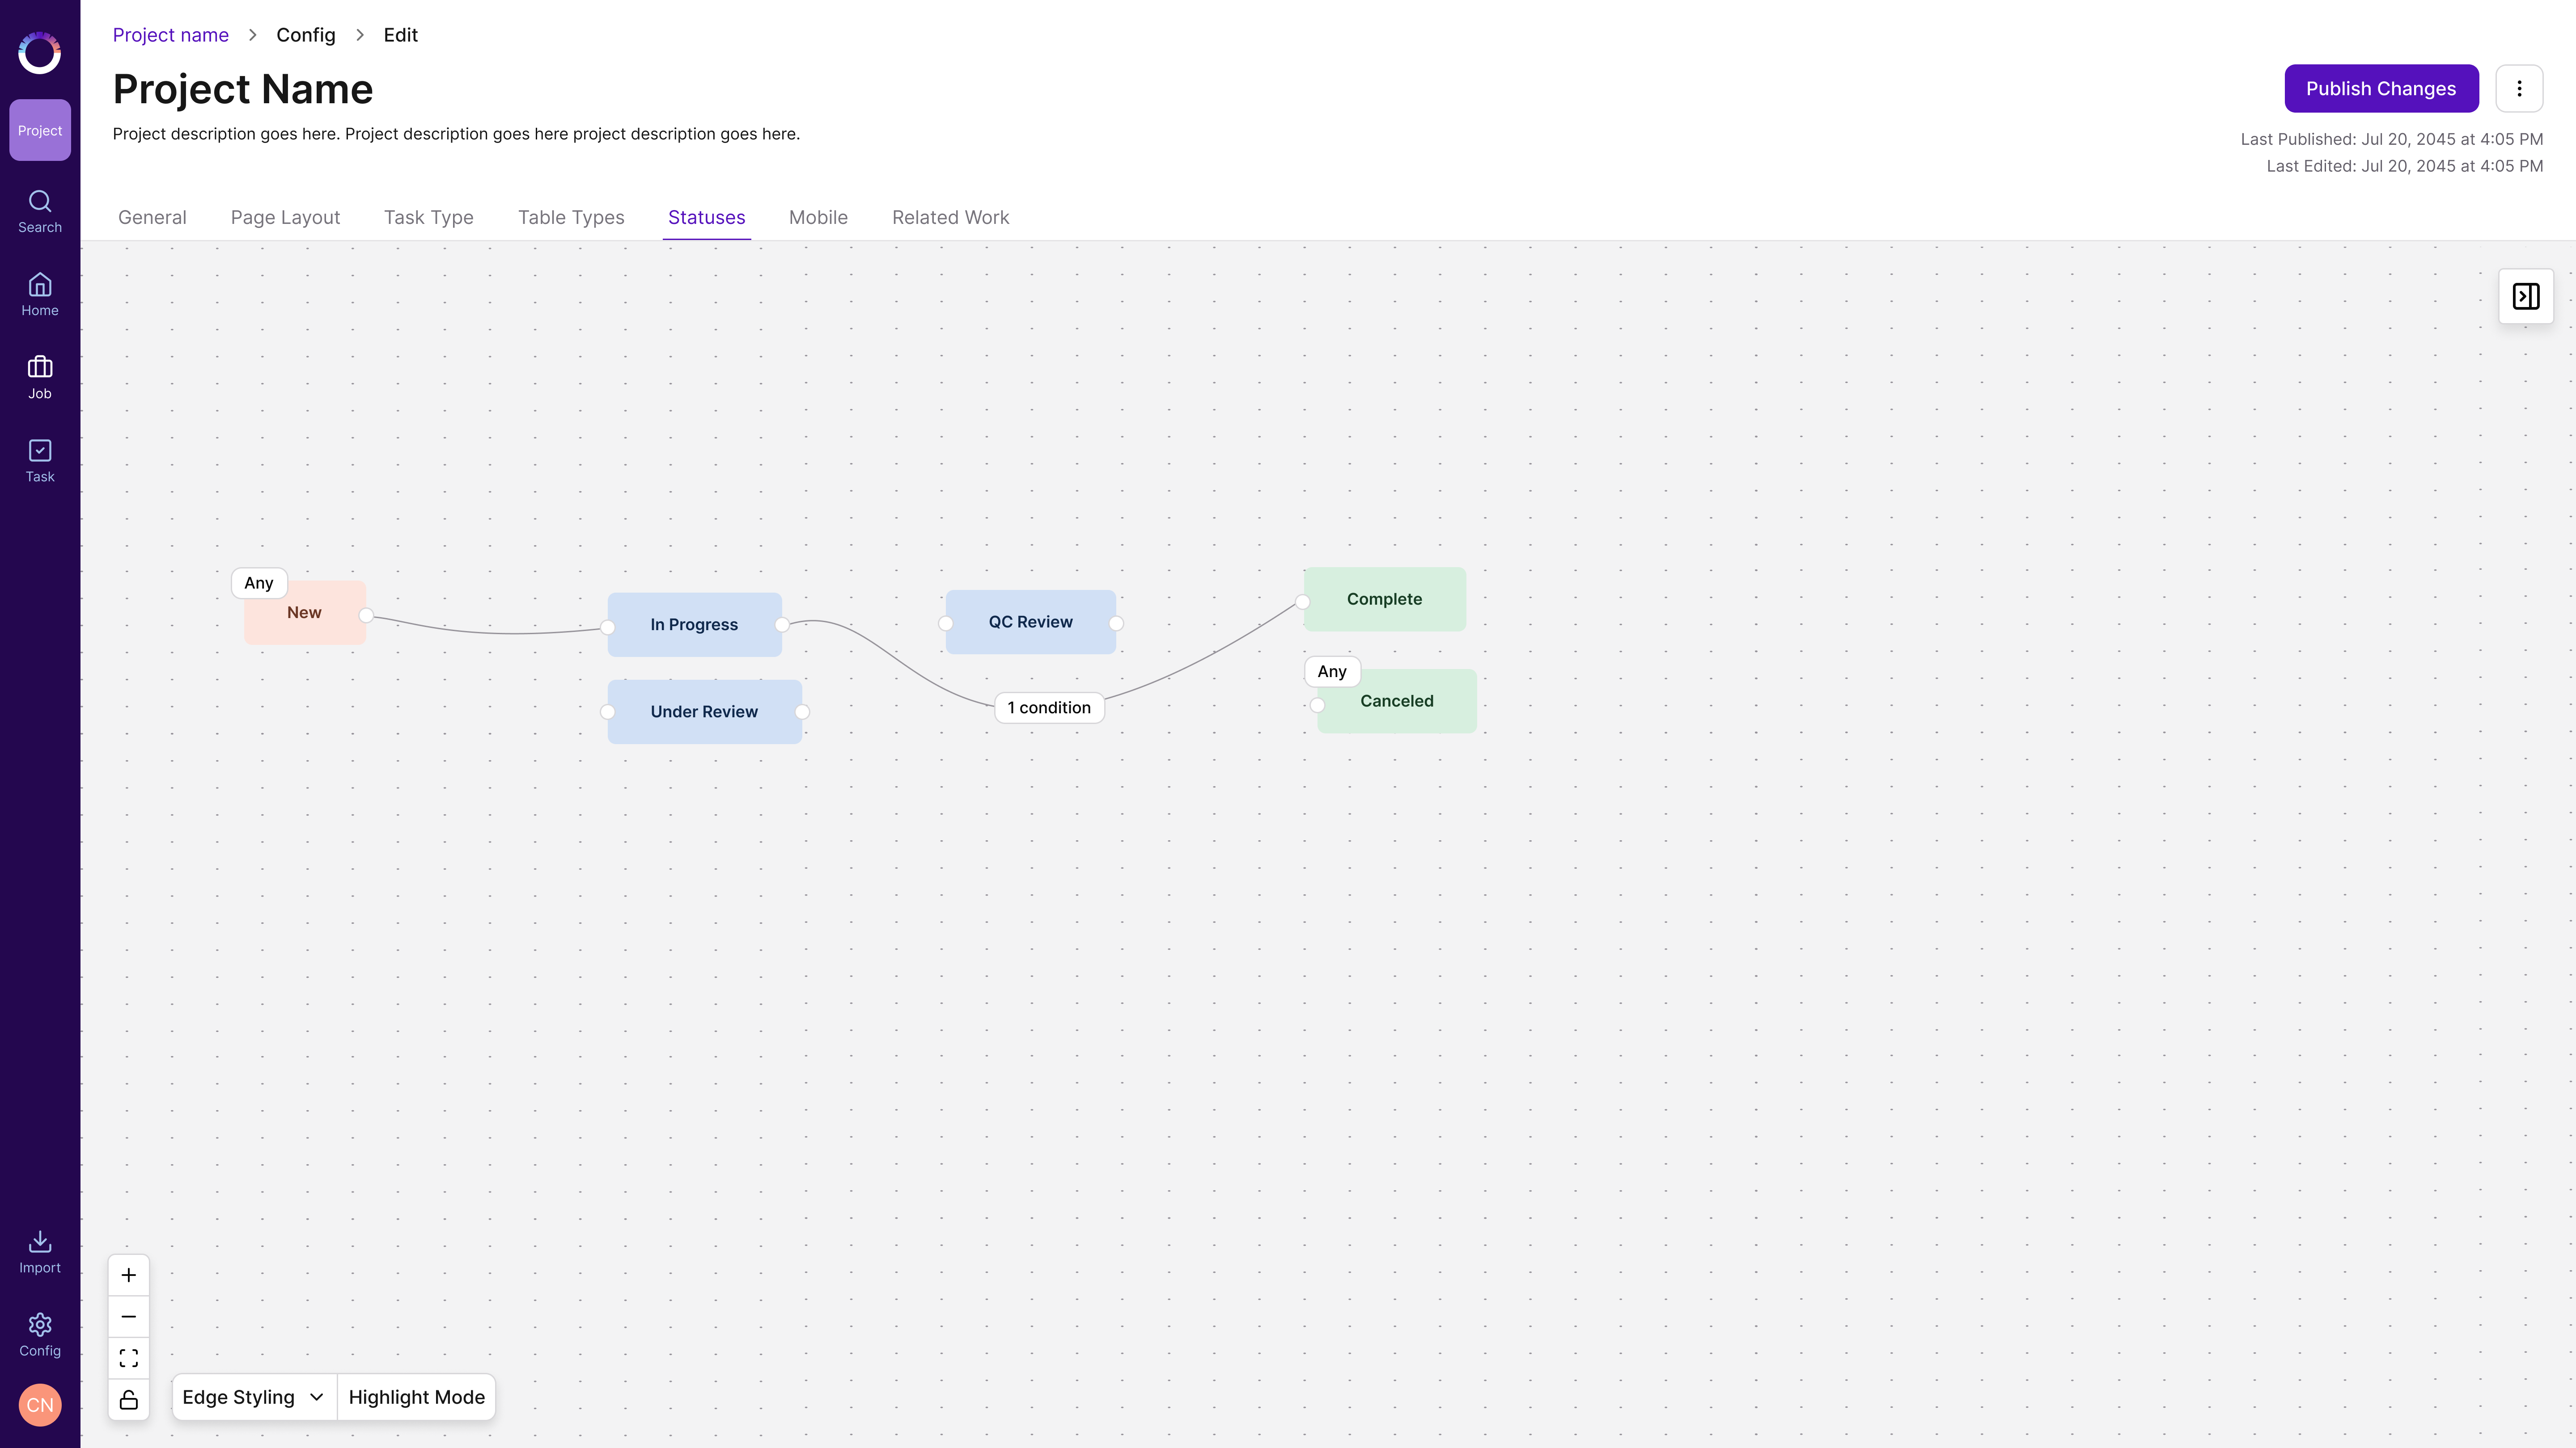Click the Config breadcrumb
Image resolution: width=2576 pixels, height=1448 pixels.
tap(306, 35)
